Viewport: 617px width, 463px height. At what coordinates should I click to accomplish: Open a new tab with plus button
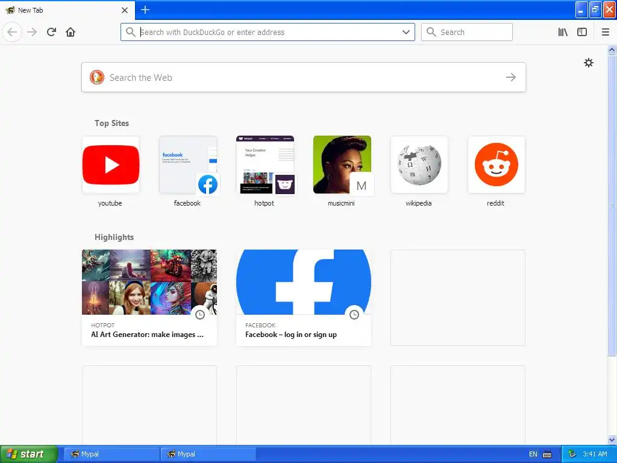pos(145,10)
